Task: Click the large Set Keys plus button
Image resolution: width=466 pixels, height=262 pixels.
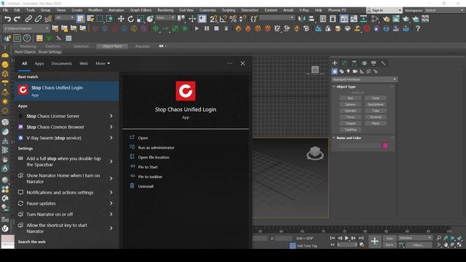Action: click(374, 241)
